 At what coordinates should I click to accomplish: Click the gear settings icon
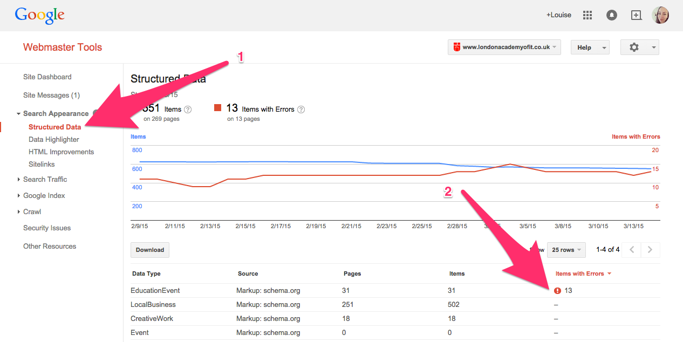click(634, 47)
